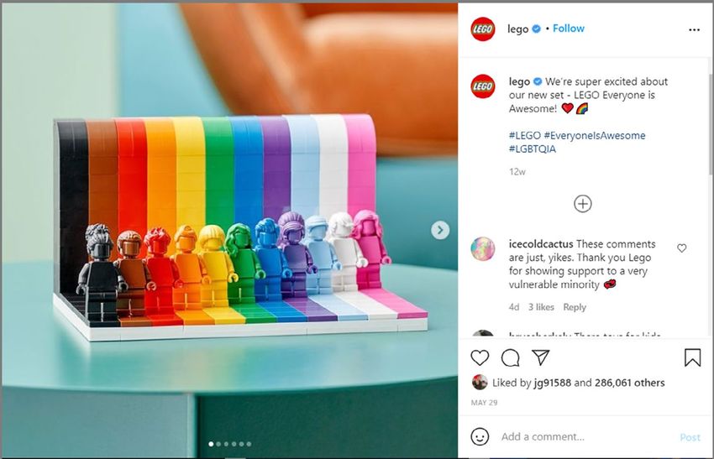
Task: Advance carousel with next arrow chevron
Action: click(440, 230)
